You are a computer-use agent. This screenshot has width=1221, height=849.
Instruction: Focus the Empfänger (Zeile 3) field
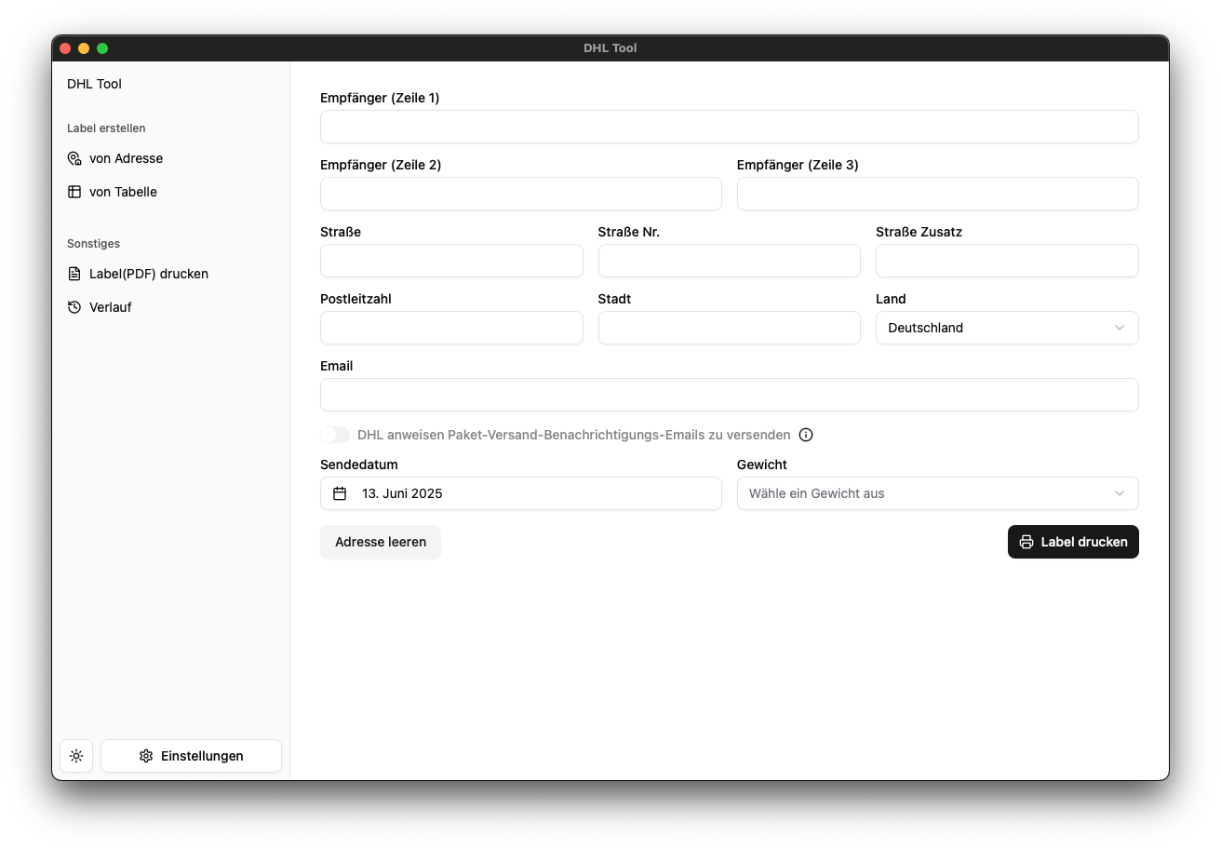coord(938,194)
